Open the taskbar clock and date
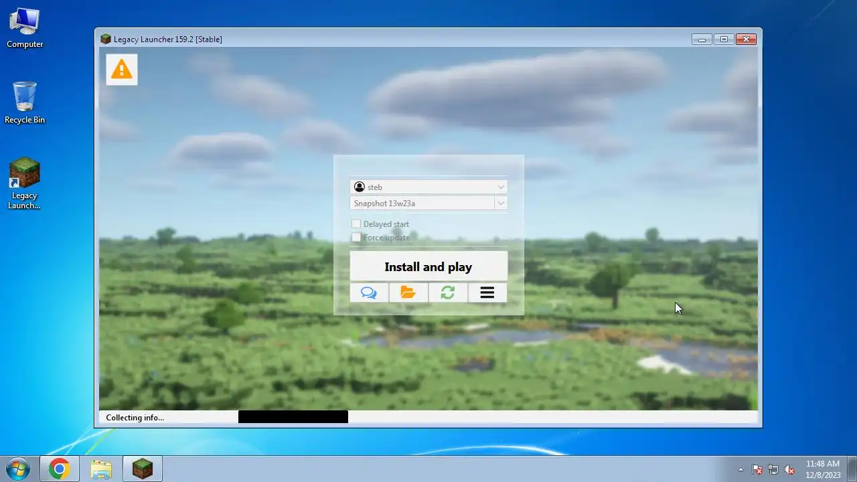Viewport: 857px width, 482px height. pyautogui.click(x=823, y=469)
